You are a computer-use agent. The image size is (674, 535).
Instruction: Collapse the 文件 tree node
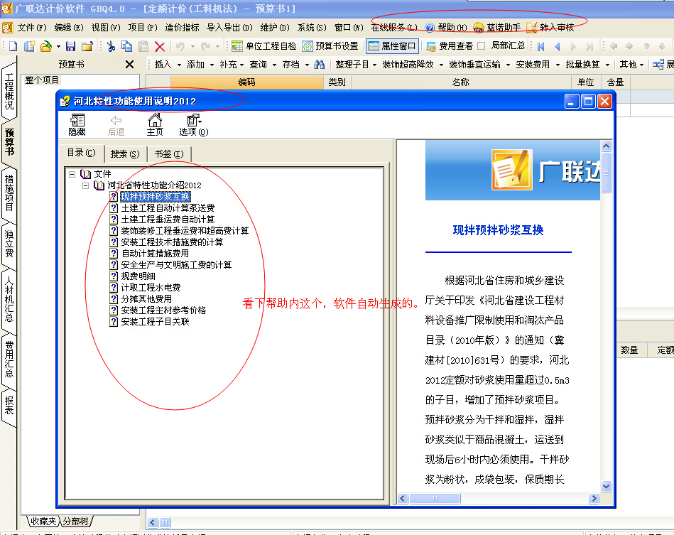72,174
